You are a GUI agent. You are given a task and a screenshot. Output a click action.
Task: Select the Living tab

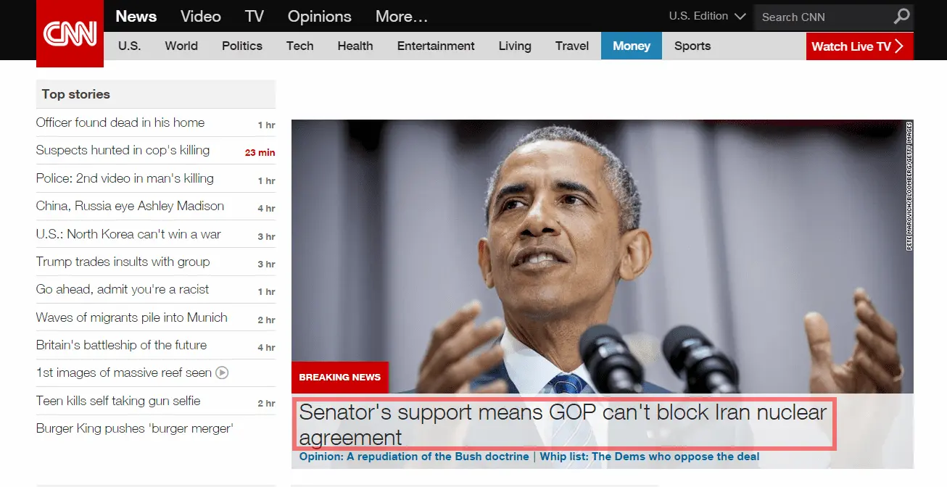click(x=515, y=46)
